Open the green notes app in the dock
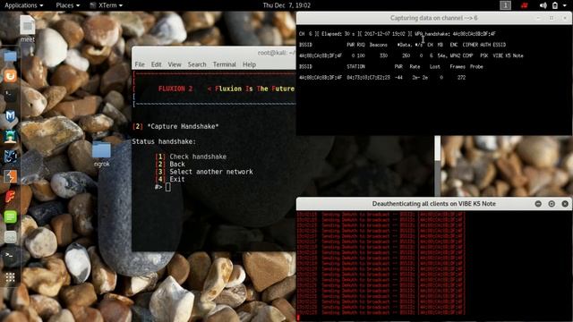573x322 pixels. pos(10,216)
